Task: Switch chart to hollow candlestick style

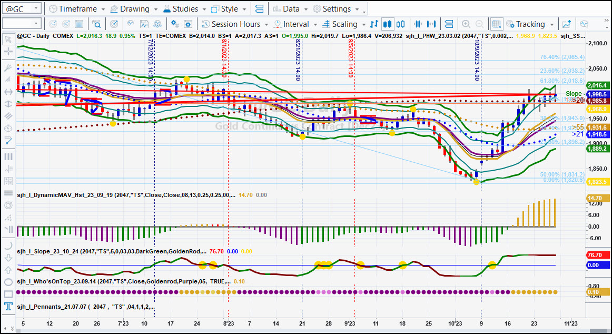Action: coord(400,24)
